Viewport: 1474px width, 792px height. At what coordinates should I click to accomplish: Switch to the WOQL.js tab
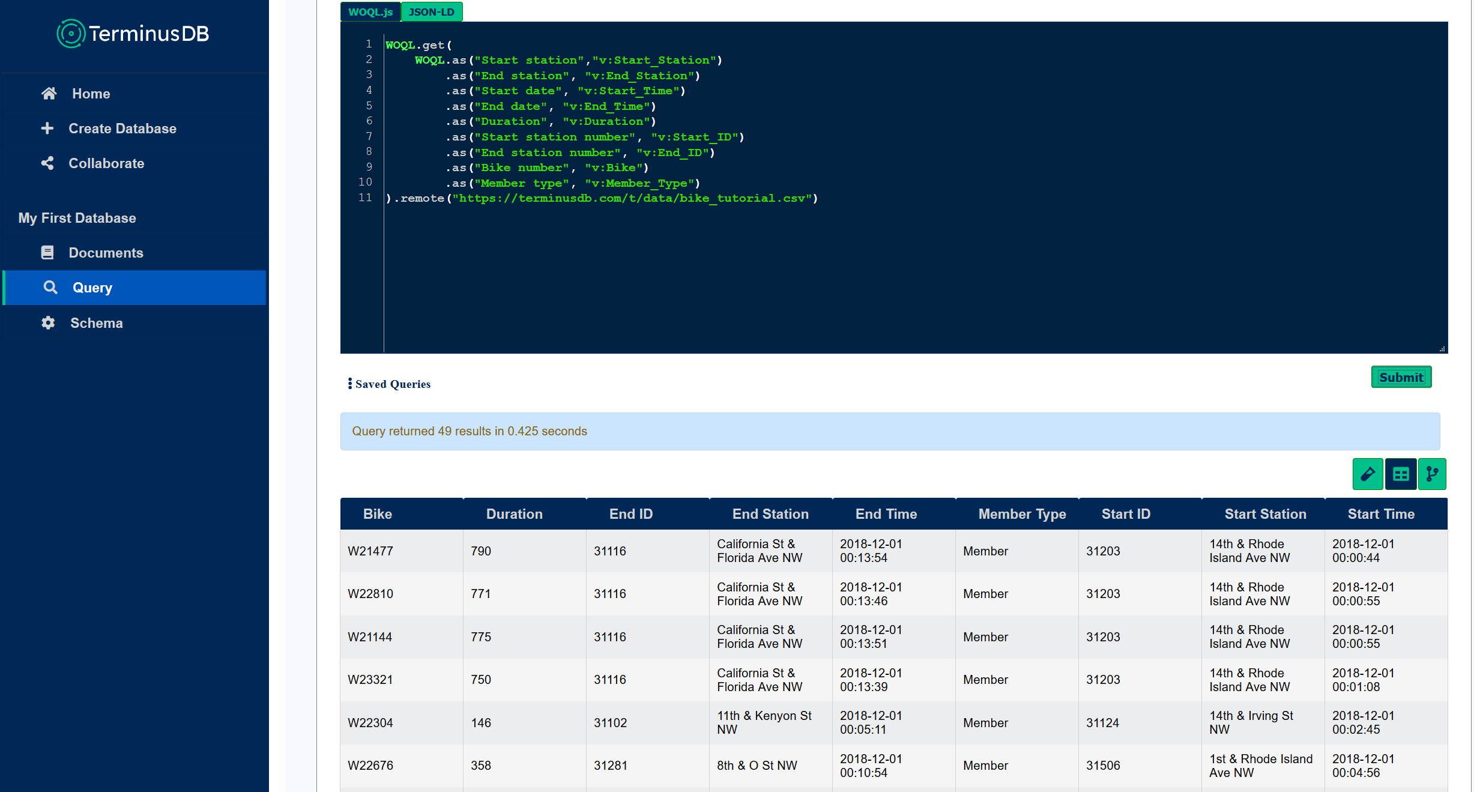(x=370, y=12)
